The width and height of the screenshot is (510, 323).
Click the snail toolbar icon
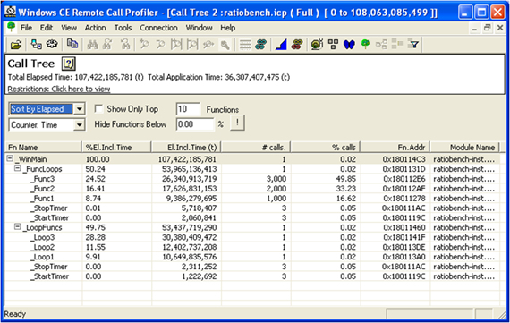tap(317, 44)
